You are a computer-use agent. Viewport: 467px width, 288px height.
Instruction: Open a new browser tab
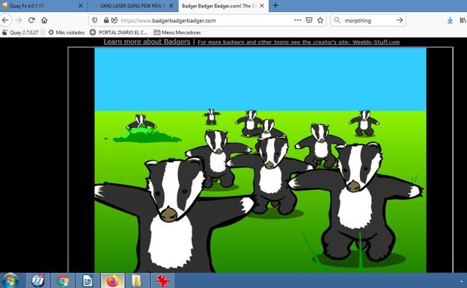coord(275,5)
